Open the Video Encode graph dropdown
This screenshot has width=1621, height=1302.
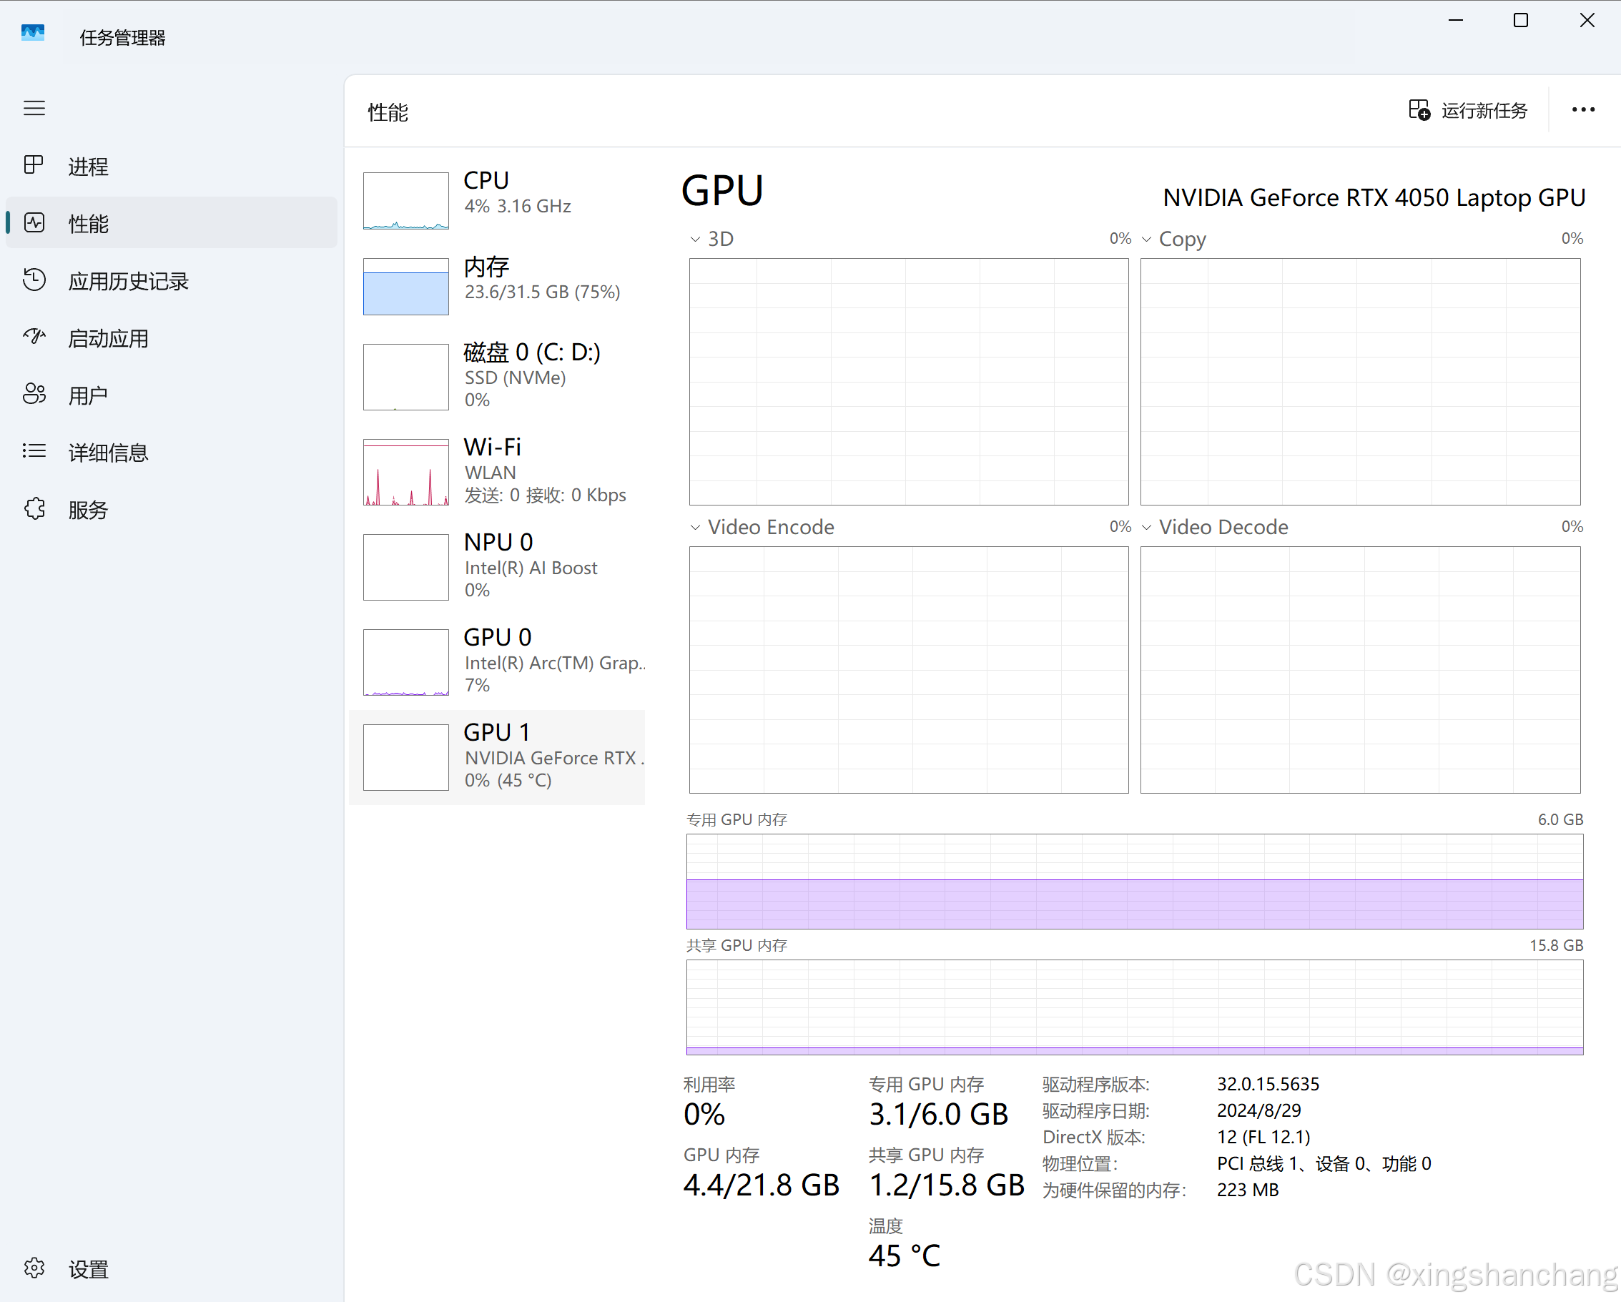[696, 528]
